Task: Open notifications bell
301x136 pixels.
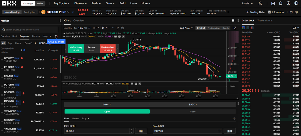Action: pos(281,3)
